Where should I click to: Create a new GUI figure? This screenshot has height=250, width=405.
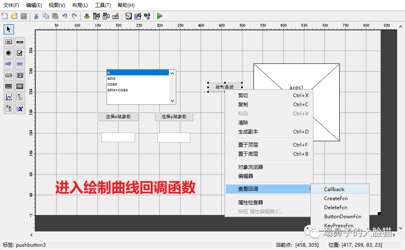click(5, 16)
